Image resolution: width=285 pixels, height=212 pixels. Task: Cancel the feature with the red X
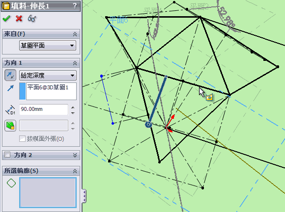[x=19, y=19]
